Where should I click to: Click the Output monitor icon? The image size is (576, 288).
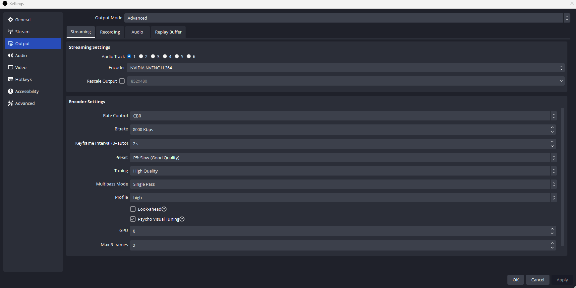(11, 43)
